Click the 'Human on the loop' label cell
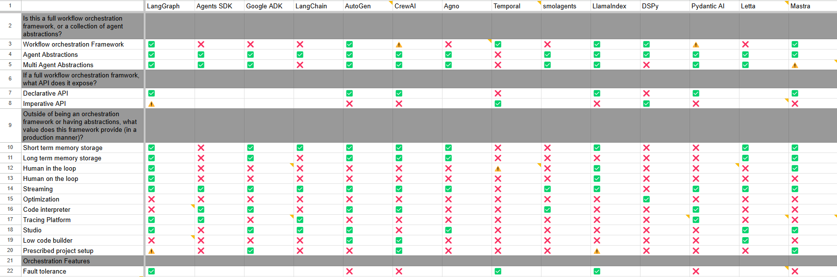The height and width of the screenshot is (277, 837). point(82,178)
